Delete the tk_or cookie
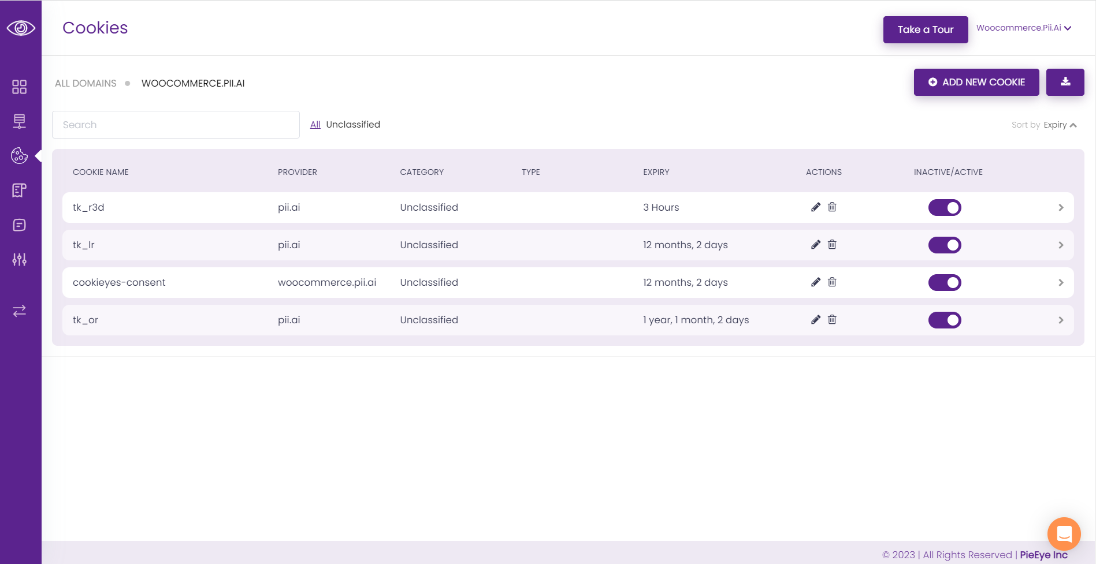The height and width of the screenshot is (564, 1096). click(832, 319)
